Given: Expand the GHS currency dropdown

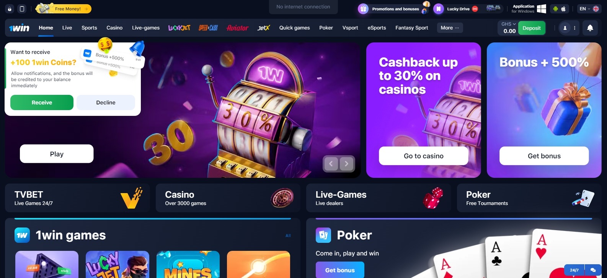Looking at the screenshot, I should (x=509, y=24).
